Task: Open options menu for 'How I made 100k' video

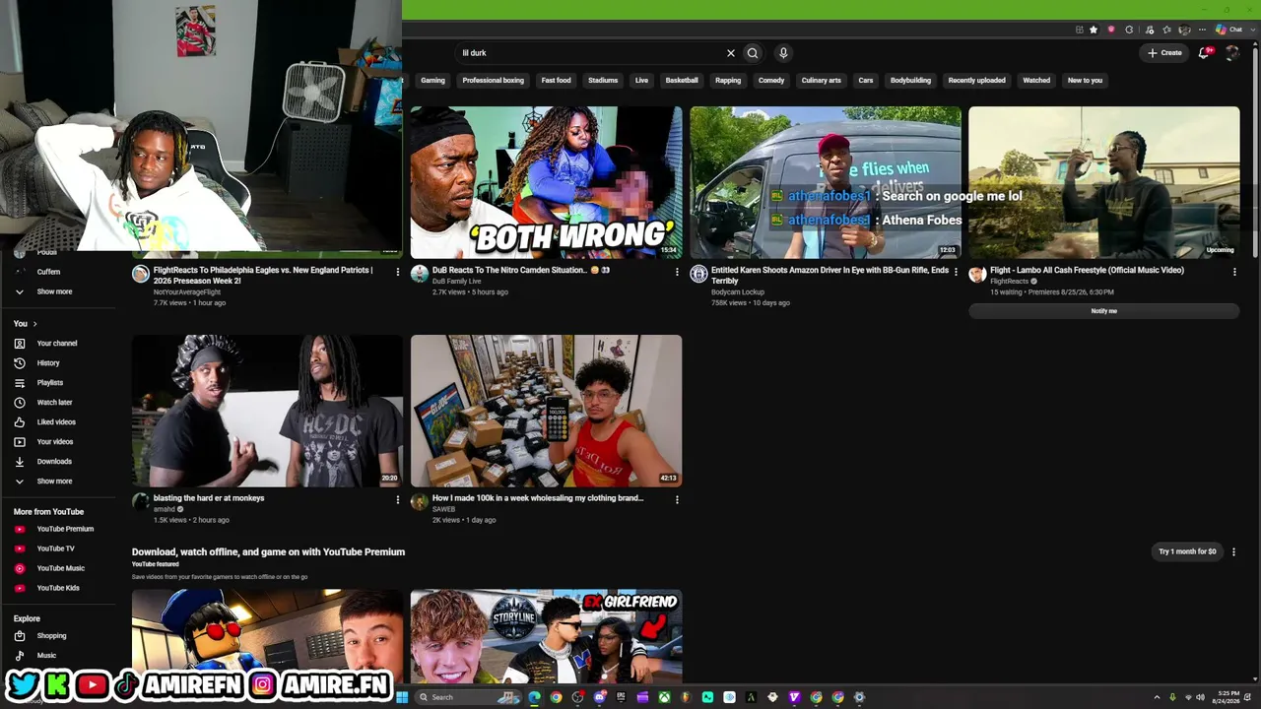Action: [677, 500]
